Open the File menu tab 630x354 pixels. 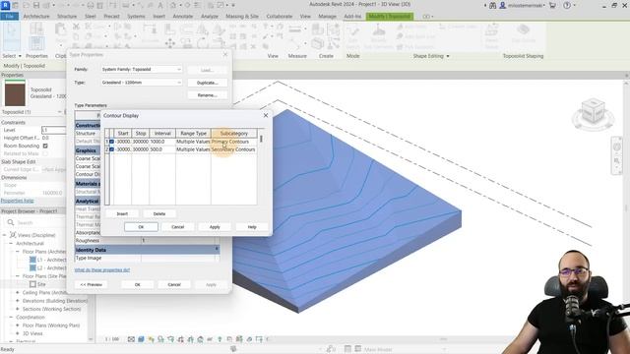click(x=9, y=17)
